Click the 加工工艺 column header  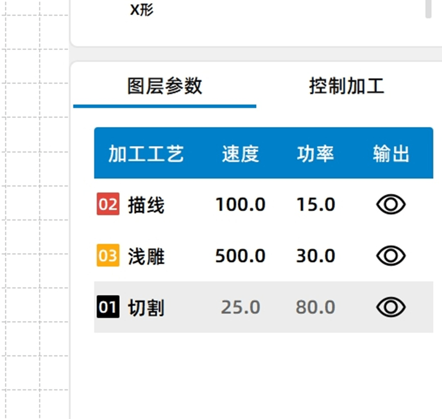pos(146,154)
